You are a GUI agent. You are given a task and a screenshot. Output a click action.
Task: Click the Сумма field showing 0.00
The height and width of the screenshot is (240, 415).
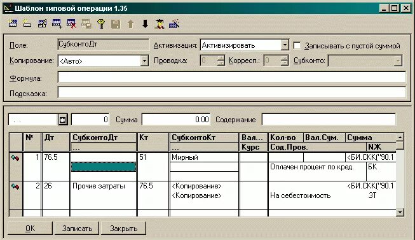(176, 120)
